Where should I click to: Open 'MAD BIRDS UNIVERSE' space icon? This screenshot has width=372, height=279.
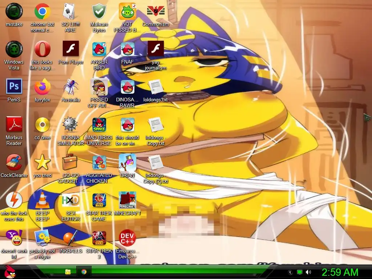pos(99,125)
